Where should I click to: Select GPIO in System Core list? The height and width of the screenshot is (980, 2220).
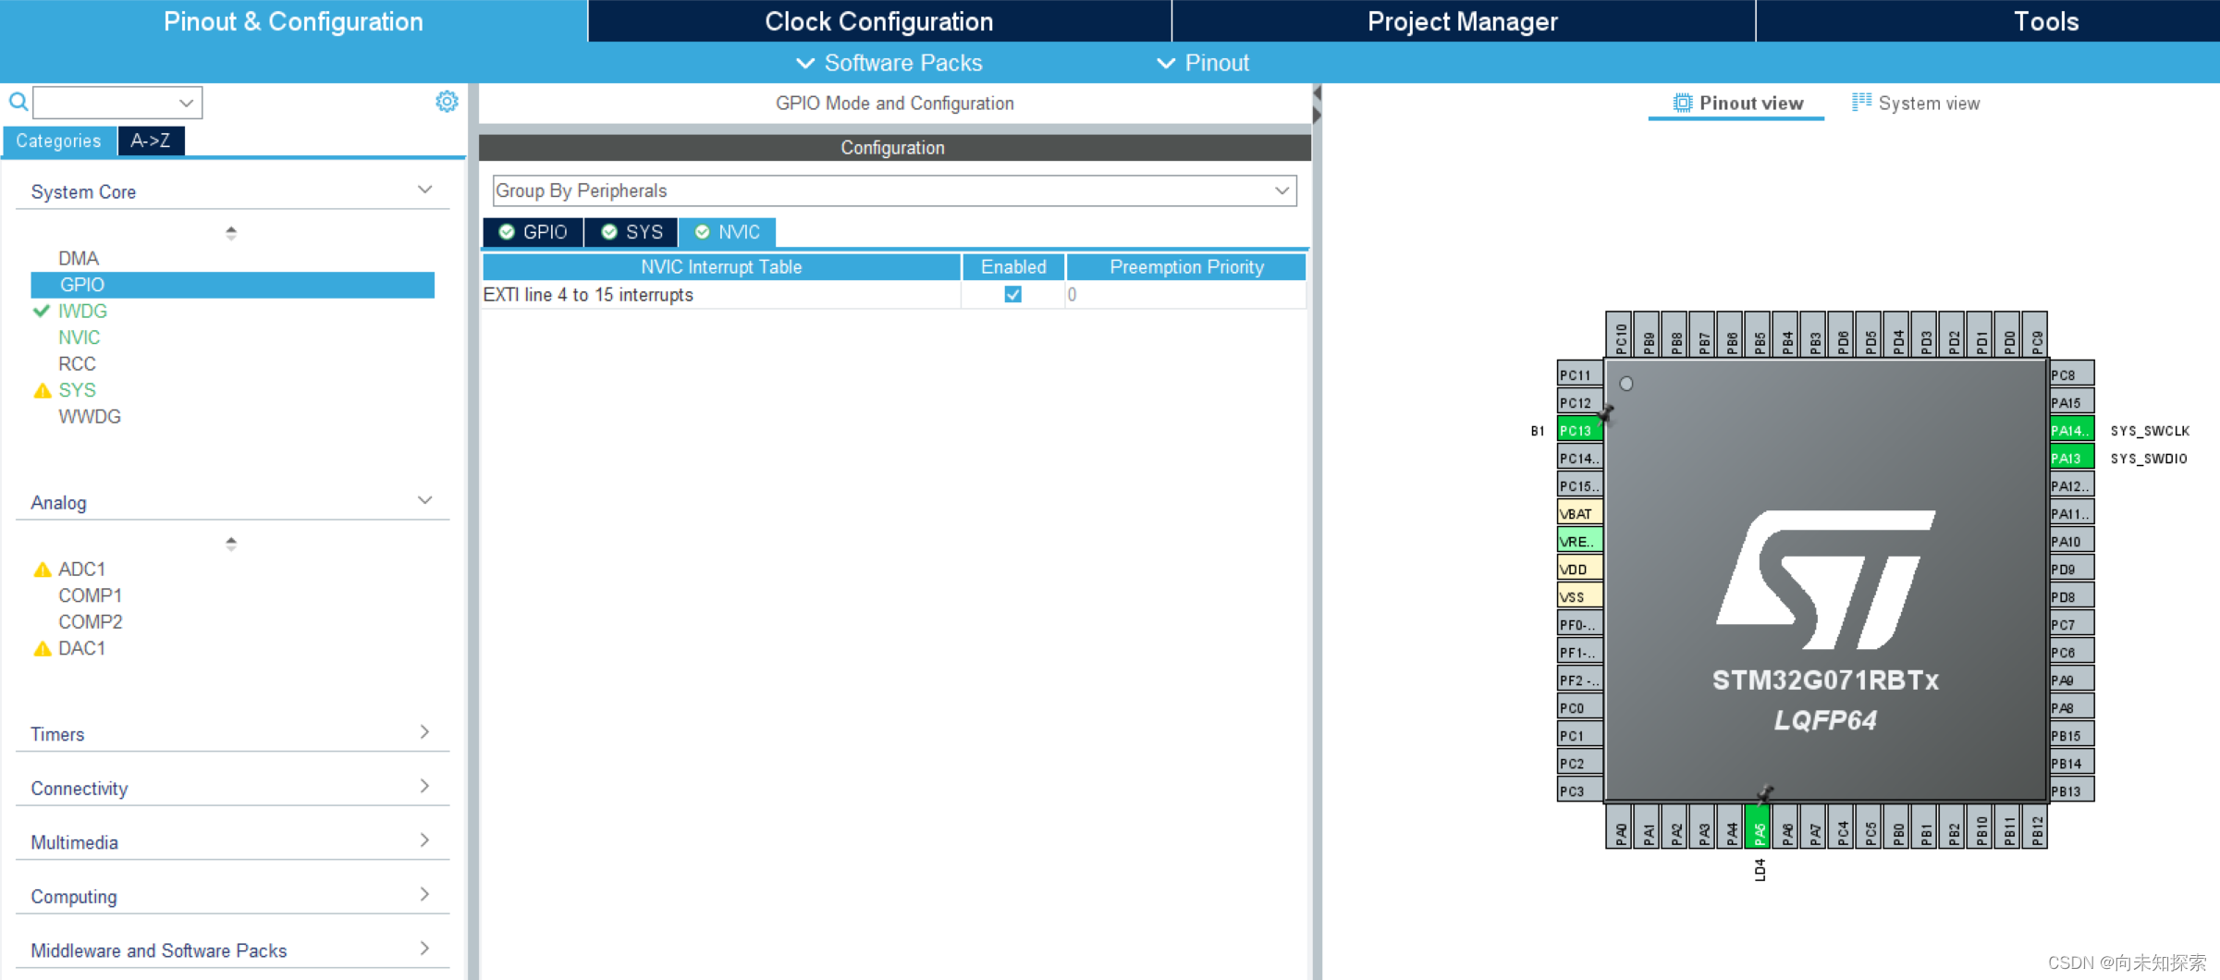233,285
